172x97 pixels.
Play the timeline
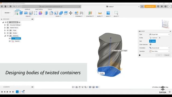(8, 92)
